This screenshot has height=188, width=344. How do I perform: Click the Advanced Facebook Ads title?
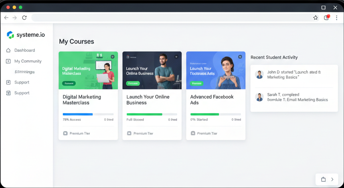[212, 100]
